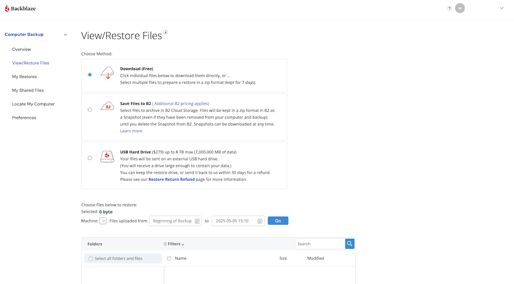The image size is (514, 284).
Task: Click the Folders panel header
Action: coord(95,244)
